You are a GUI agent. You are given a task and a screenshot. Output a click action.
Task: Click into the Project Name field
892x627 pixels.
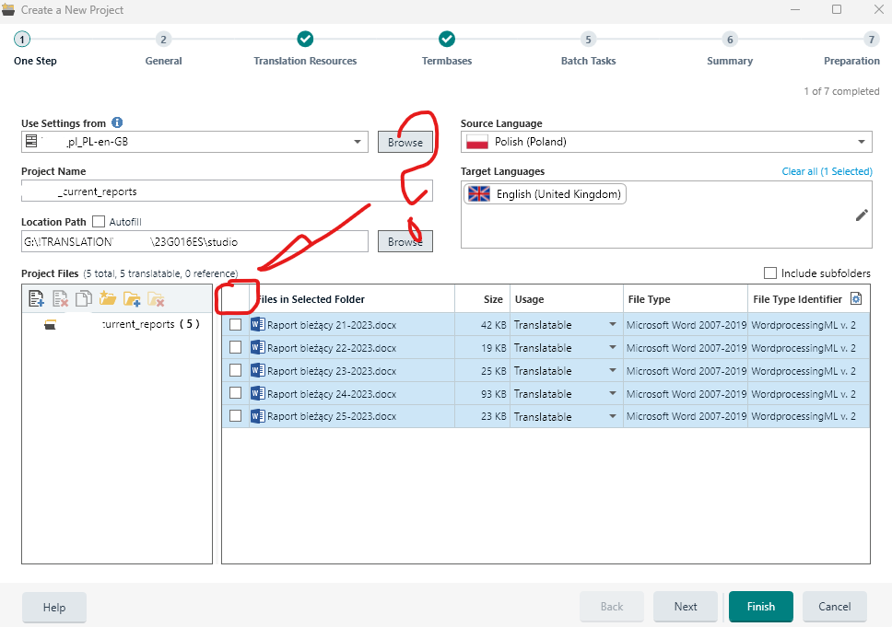(227, 191)
